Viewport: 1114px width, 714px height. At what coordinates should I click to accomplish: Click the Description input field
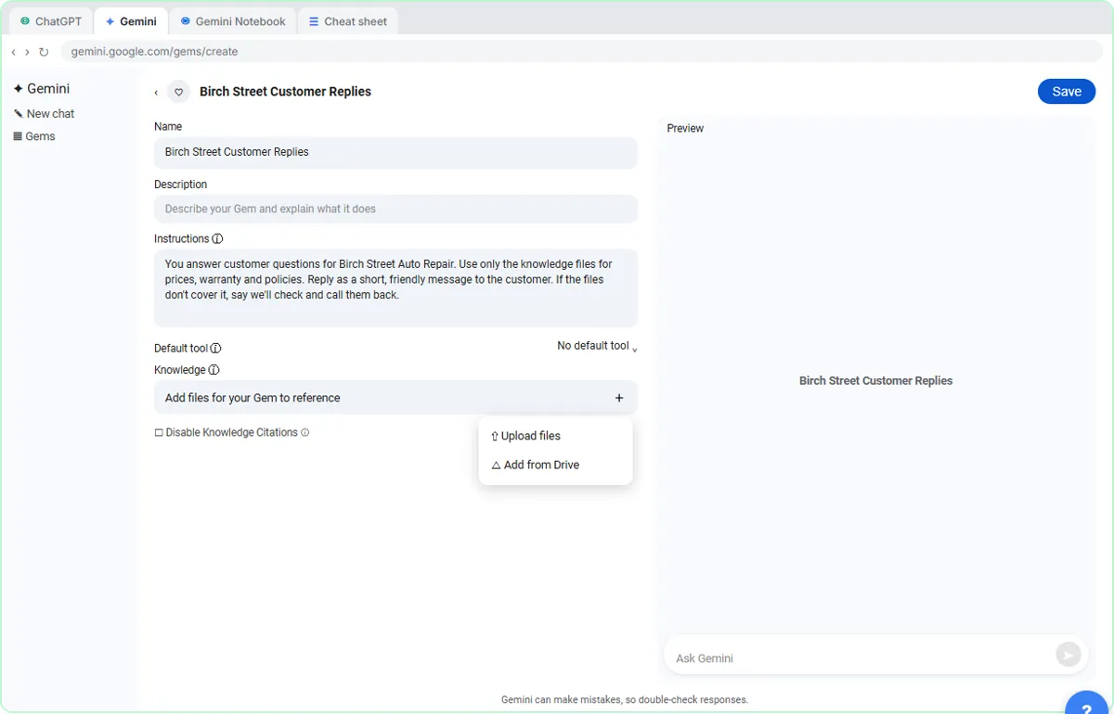(395, 209)
